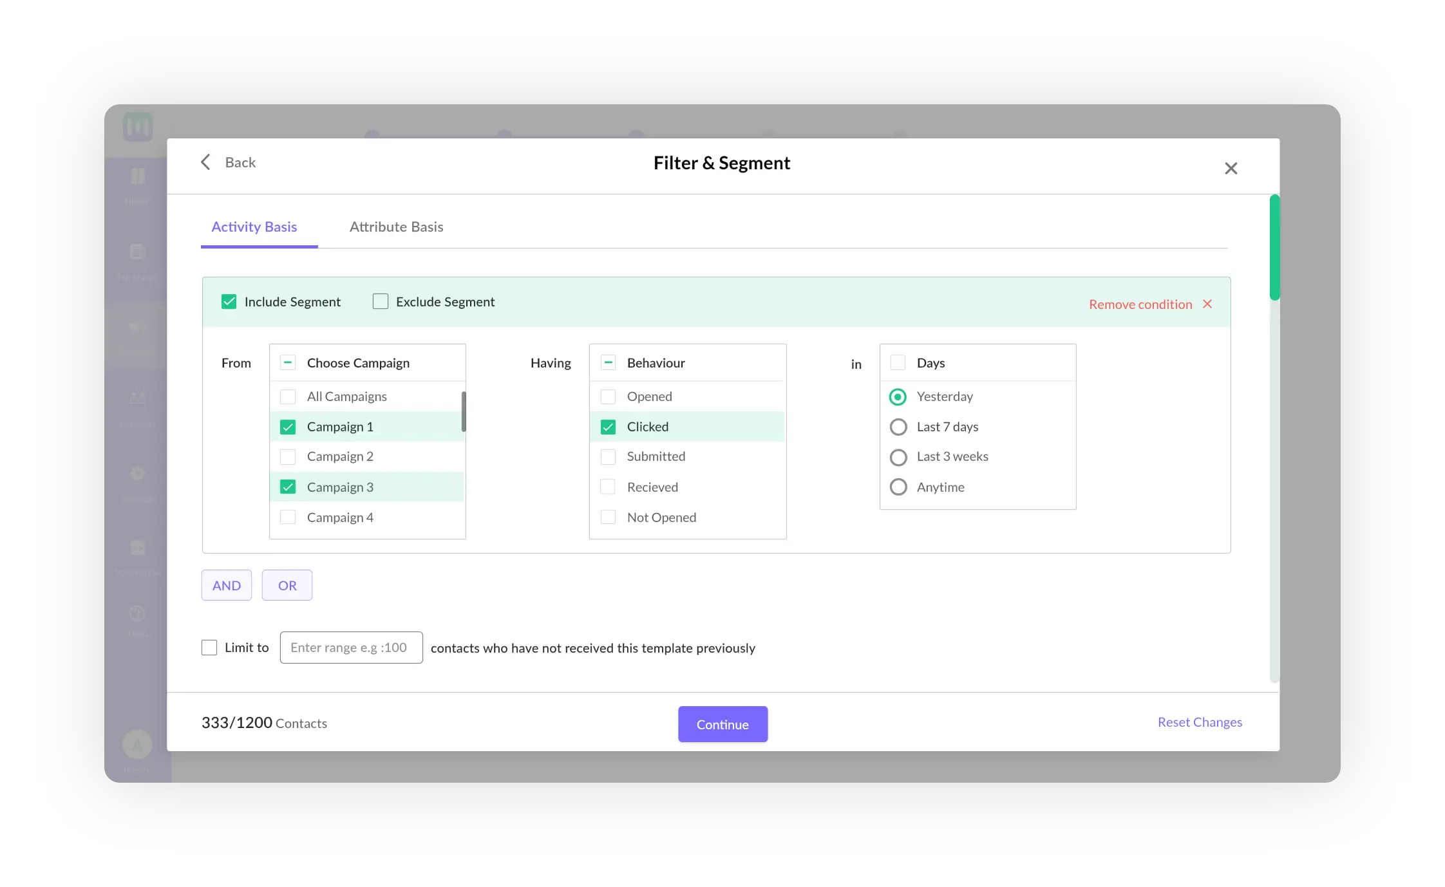Enable the Exclude Segment checkbox

(380, 301)
